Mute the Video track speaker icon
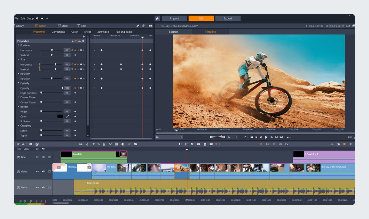This screenshot has width=369, height=219. pyautogui.click(x=43, y=171)
